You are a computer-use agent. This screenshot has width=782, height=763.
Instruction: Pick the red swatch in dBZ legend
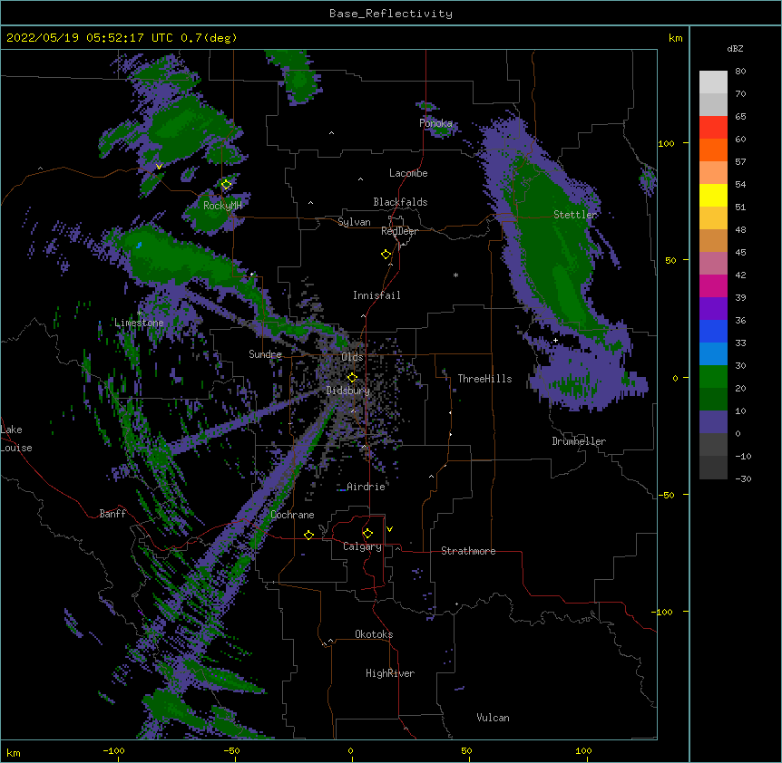tap(713, 128)
